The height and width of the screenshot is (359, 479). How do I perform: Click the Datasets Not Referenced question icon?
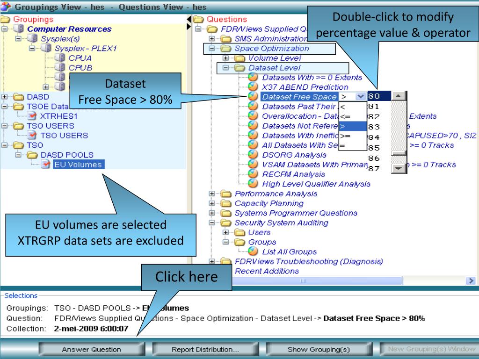tap(253, 125)
